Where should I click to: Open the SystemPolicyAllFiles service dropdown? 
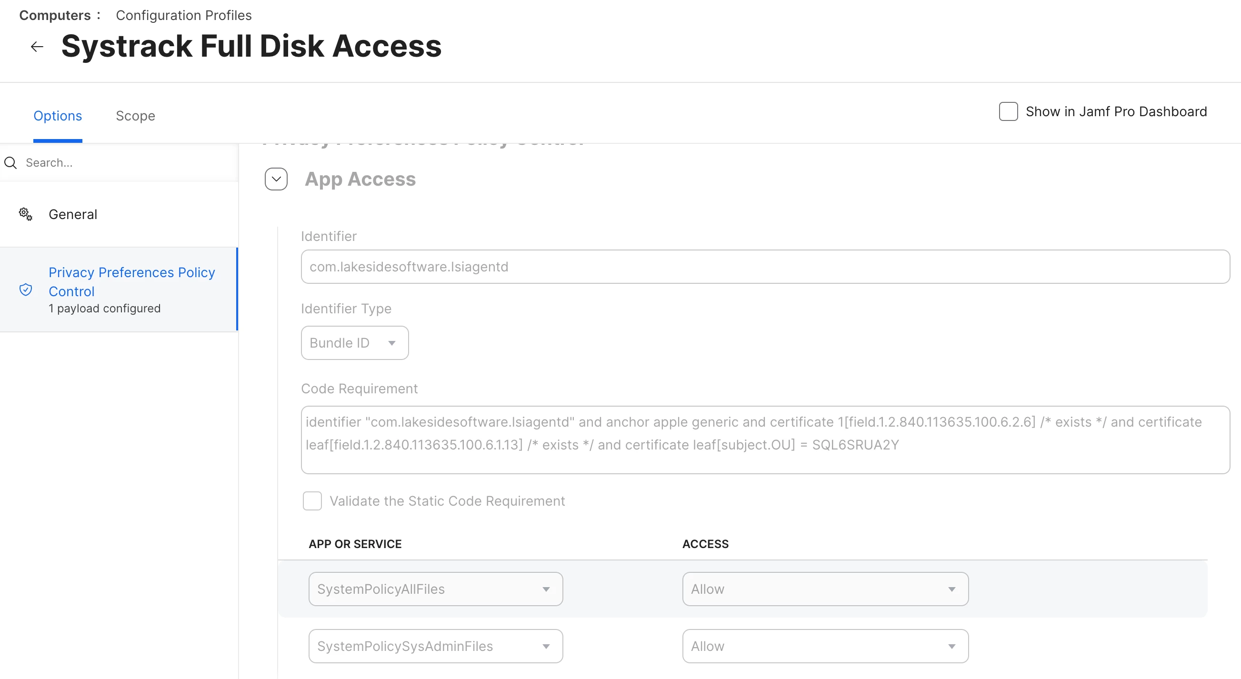[435, 589]
